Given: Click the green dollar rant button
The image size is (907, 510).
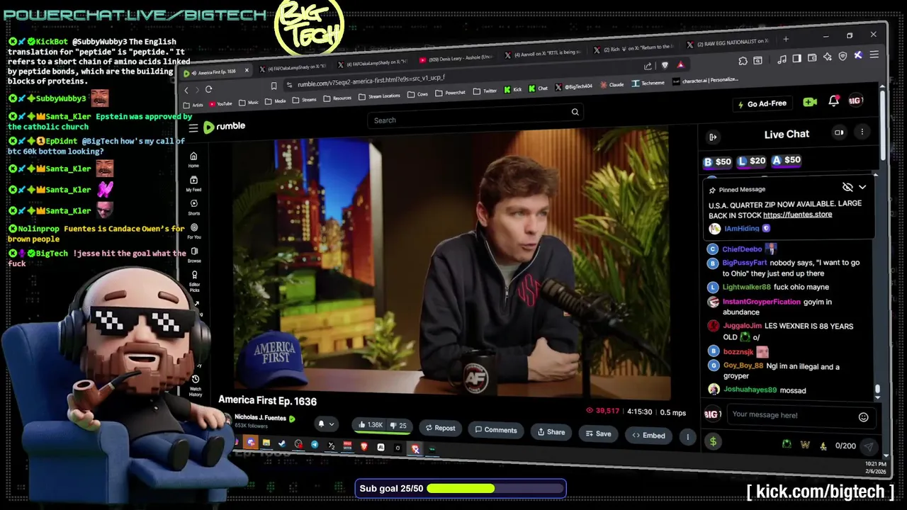Looking at the screenshot, I should tap(713, 442).
